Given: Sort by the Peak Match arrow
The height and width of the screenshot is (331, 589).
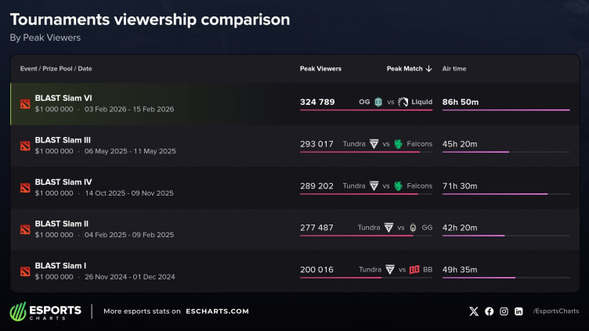Looking at the screenshot, I should pyautogui.click(x=428, y=69).
